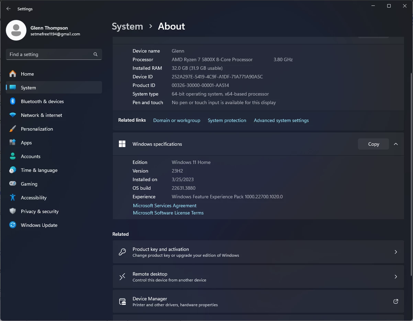Click the Remote desktop arrows icon

[122, 277]
